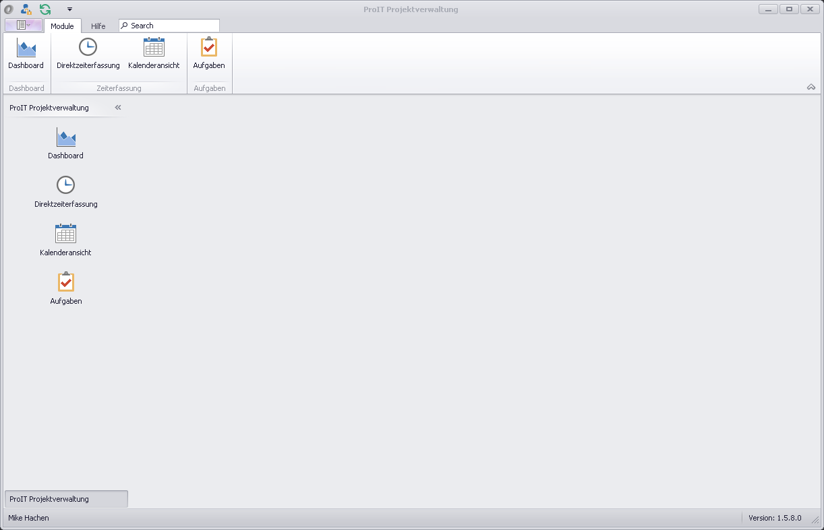This screenshot has height=530, width=824.
Task: Open Dashboard from the ribbon
Action: [26, 54]
